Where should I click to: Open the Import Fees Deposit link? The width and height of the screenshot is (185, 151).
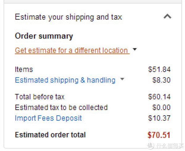(x=48, y=118)
